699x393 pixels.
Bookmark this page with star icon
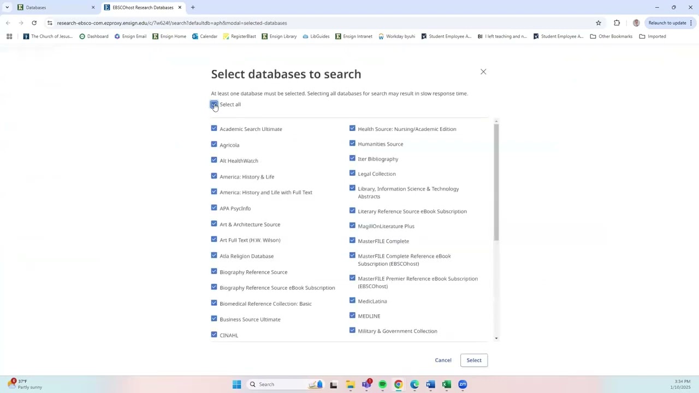pos(599,23)
